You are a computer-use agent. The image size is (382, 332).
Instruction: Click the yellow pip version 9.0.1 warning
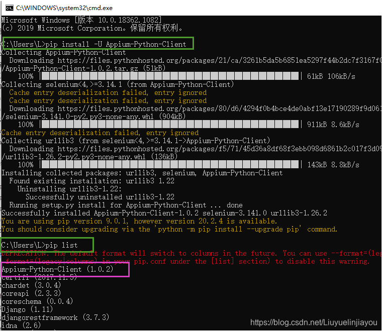(139, 221)
